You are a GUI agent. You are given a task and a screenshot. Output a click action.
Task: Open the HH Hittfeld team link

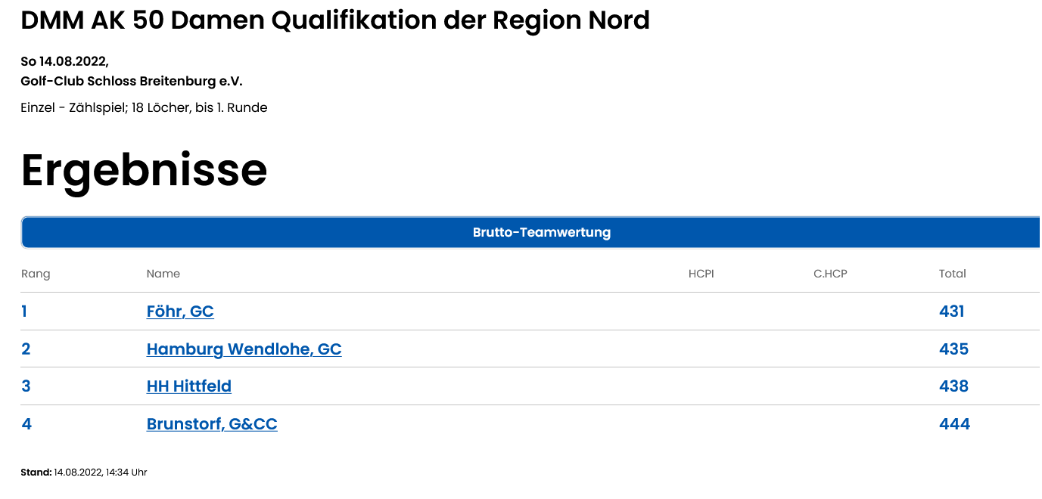tap(189, 386)
